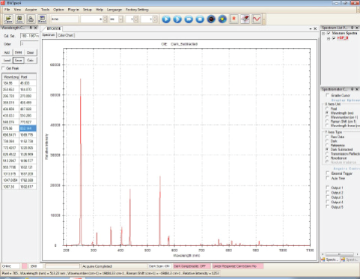Click the horizontal scrollbar in right panel
The image size is (360, 279).
point(339,254)
